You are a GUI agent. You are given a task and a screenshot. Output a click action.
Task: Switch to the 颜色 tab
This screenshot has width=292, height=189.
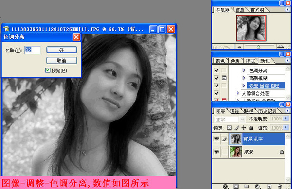click(220, 61)
